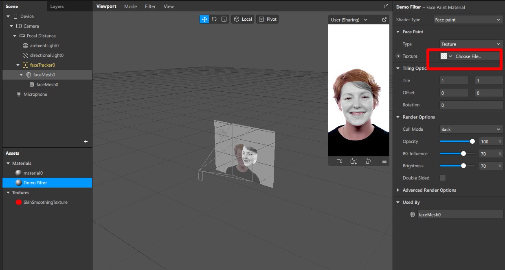This screenshot has height=270, width=505.
Task: Click the arrow icon beside Texture label
Action: pos(398,56)
